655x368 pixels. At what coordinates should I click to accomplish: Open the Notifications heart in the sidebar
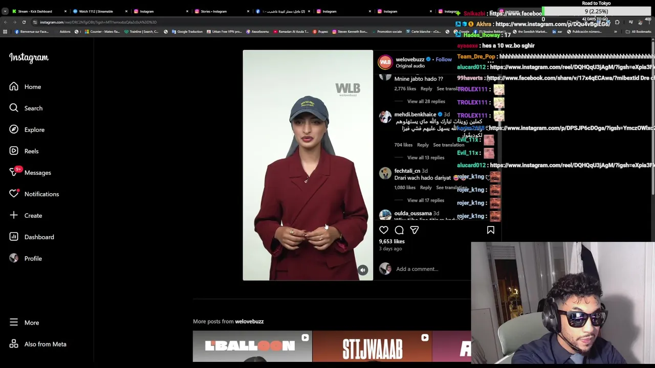pos(14,194)
